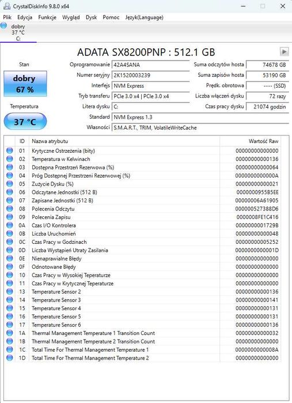Viewport: 292px width, 403px height.
Task: Click status orb for Temperature Sensor 6 row
Action: (9, 325)
